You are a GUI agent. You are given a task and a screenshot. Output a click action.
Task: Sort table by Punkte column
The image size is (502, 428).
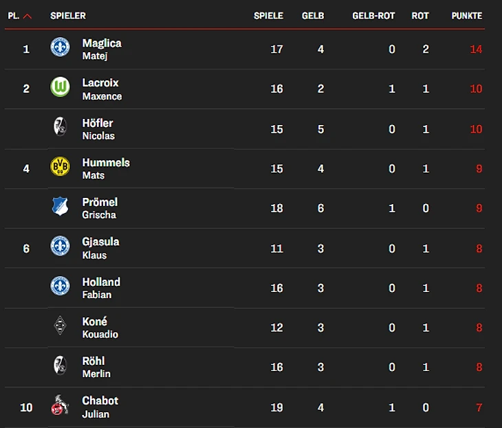pos(467,16)
